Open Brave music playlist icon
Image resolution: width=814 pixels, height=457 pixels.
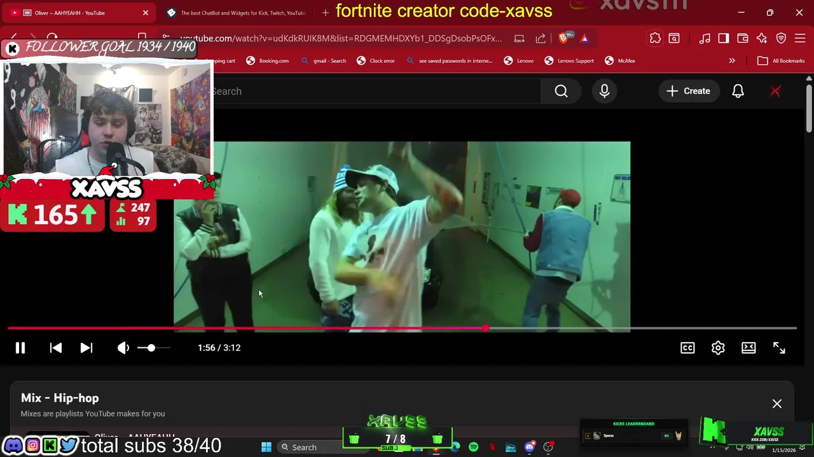(705, 39)
